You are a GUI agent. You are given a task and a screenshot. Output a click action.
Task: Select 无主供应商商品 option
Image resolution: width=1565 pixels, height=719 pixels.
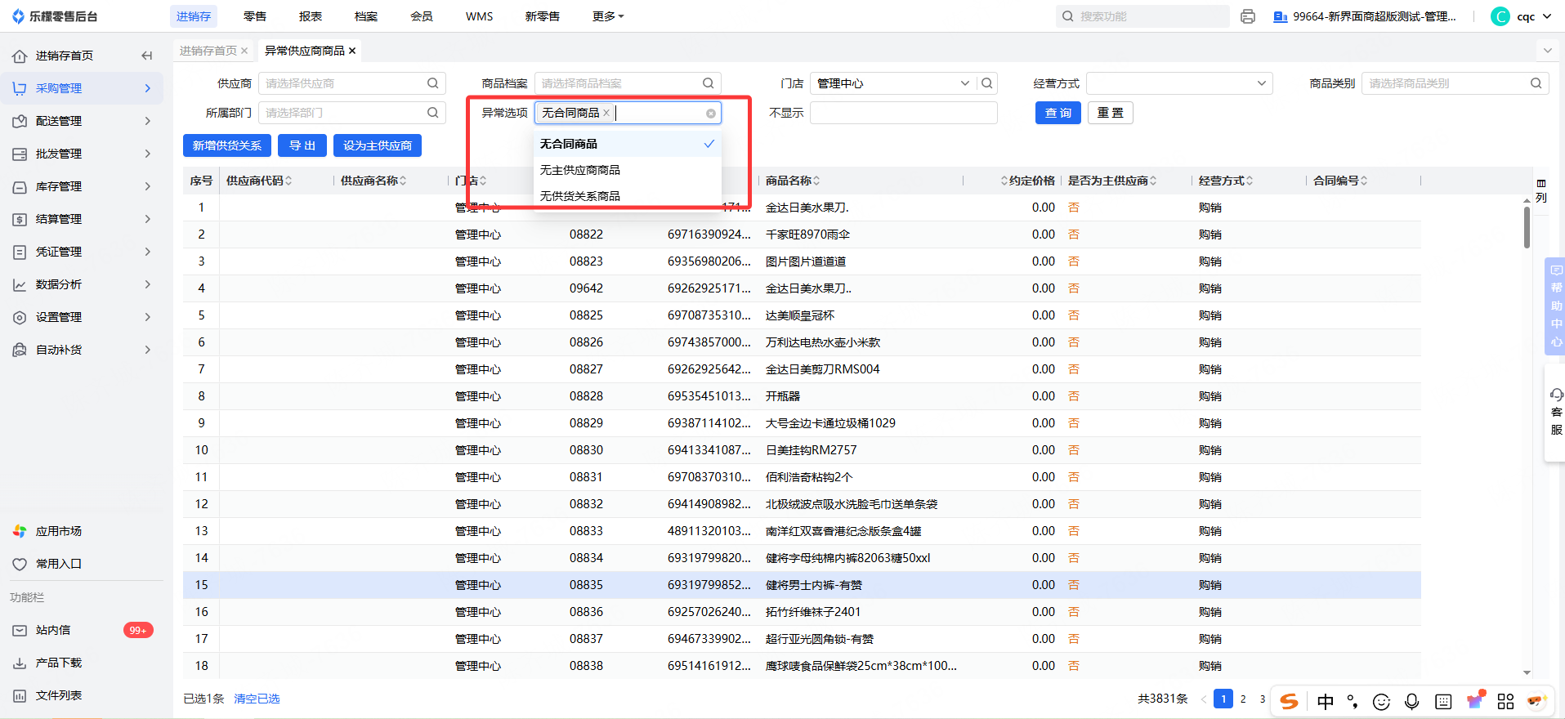[x=627, y=170]
